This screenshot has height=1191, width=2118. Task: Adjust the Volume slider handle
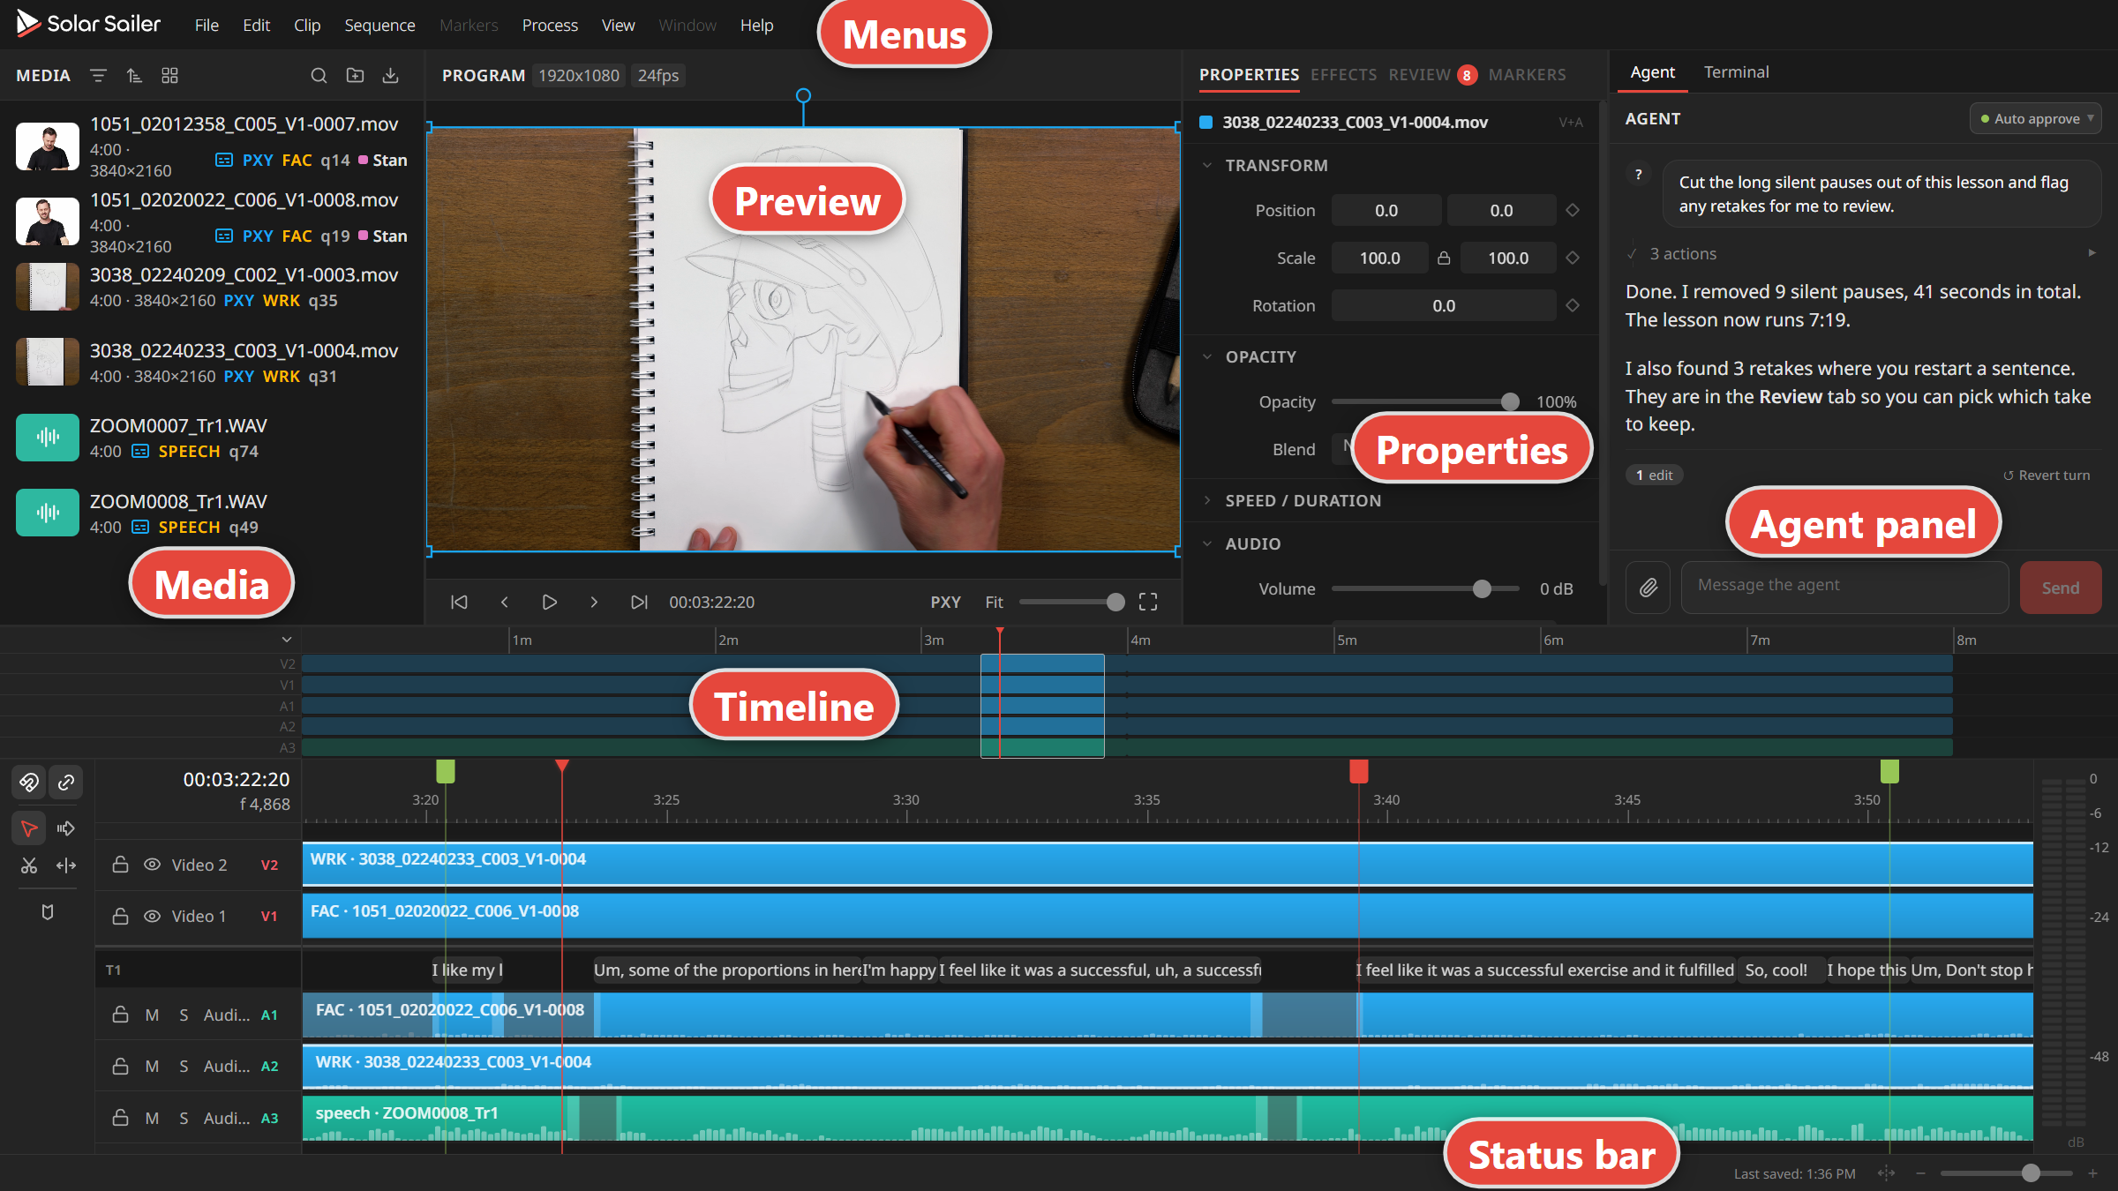[1482, 588]
